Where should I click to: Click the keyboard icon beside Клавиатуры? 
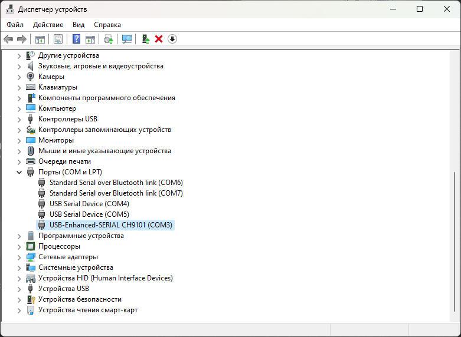coord(31,87)
